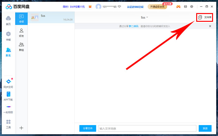
Task: Click the APP下载 phone icon
Action: click(x=8, y=94)
